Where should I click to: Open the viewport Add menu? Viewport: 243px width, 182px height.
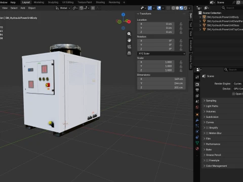tap(23, 8)
